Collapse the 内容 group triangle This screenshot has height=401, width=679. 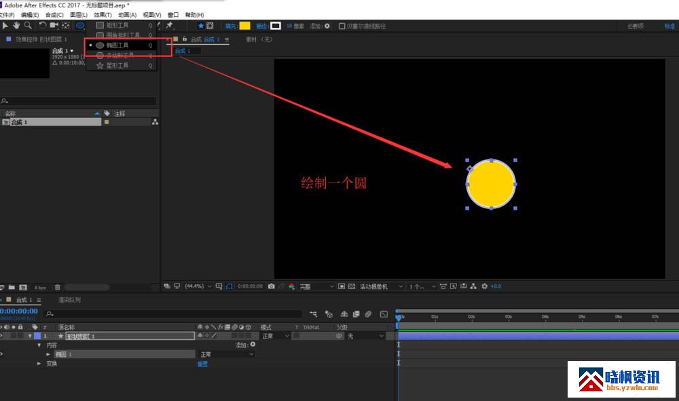click(x=39, y=345)
